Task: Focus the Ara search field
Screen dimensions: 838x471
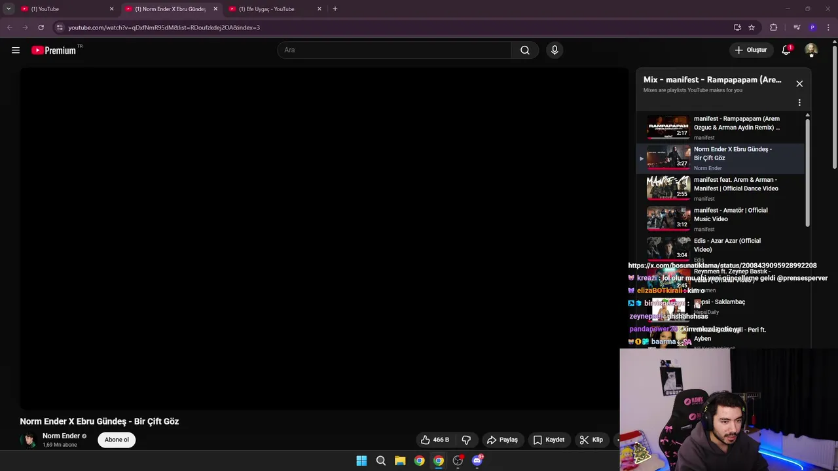Action: click(x=394, y=50)
